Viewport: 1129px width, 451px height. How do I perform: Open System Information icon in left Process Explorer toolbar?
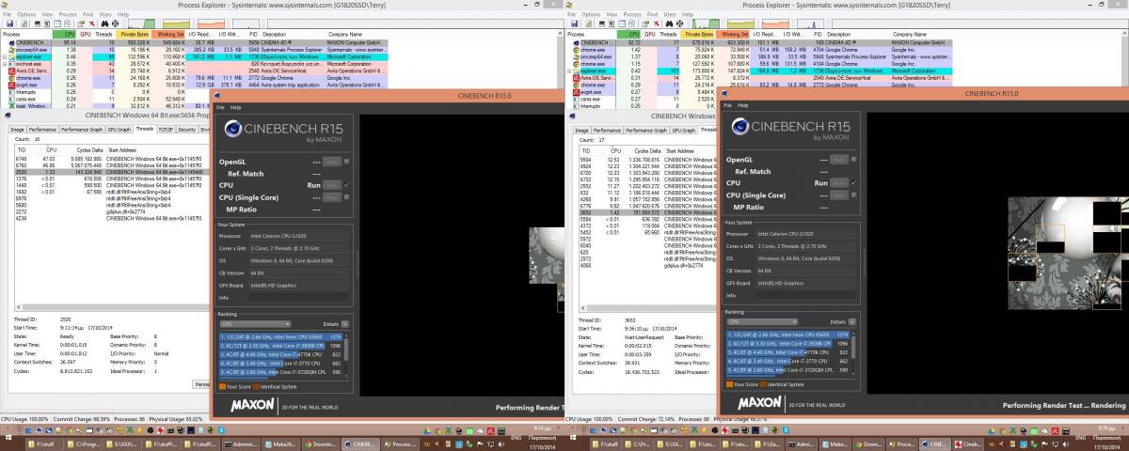click(38, 23)
